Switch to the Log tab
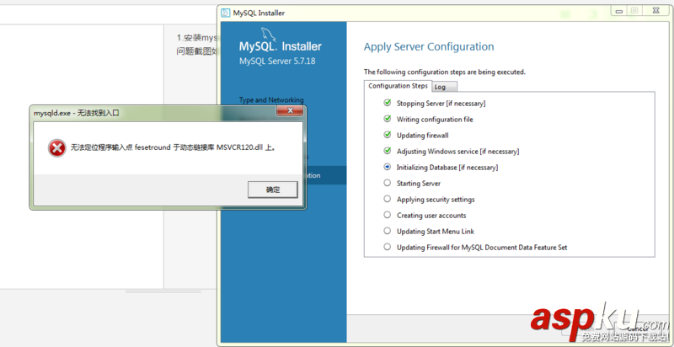The width and height of the screenshot is (674, 347). [445, 87]
